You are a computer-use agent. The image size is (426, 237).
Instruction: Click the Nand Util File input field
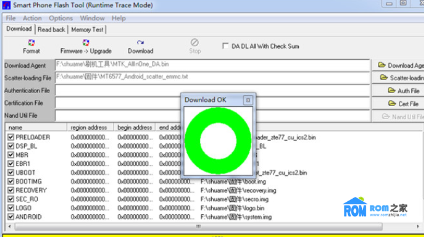point(212,115)
